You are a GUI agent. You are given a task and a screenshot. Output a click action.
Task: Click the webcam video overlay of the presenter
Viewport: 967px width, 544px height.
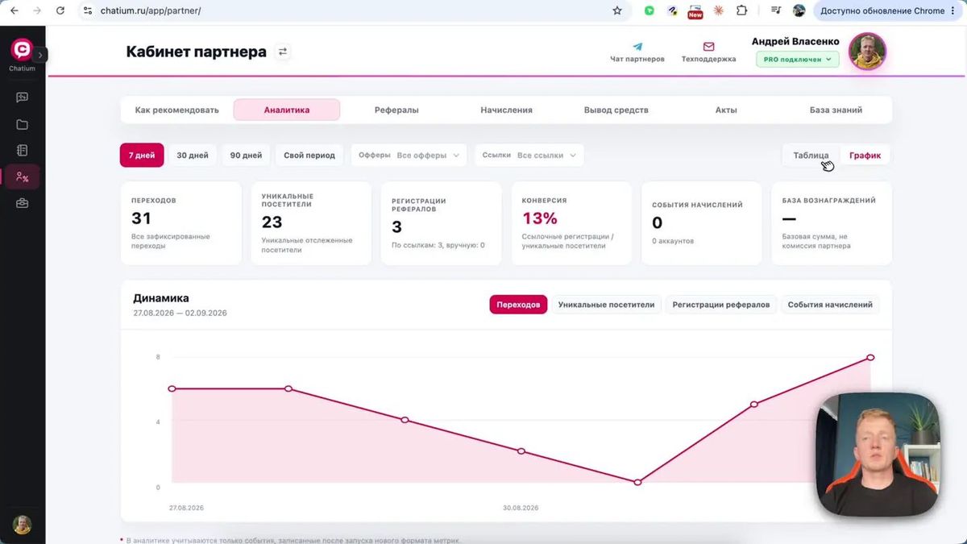(x=878, y=455)
